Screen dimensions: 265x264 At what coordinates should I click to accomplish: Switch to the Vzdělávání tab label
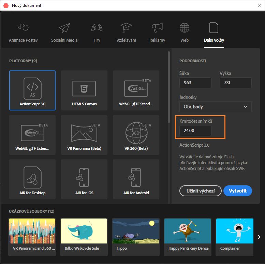[x=126, y=40]
